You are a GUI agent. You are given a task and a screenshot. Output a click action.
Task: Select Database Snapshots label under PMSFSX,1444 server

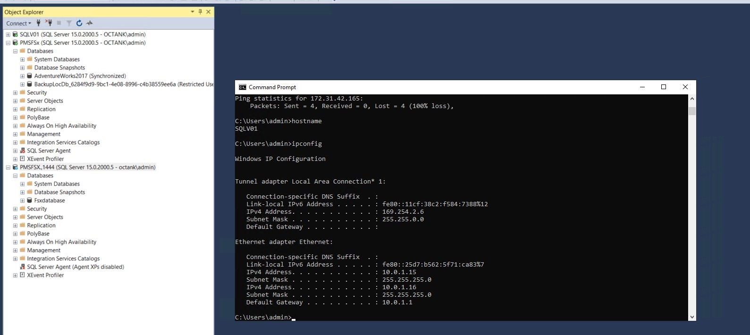59,192
